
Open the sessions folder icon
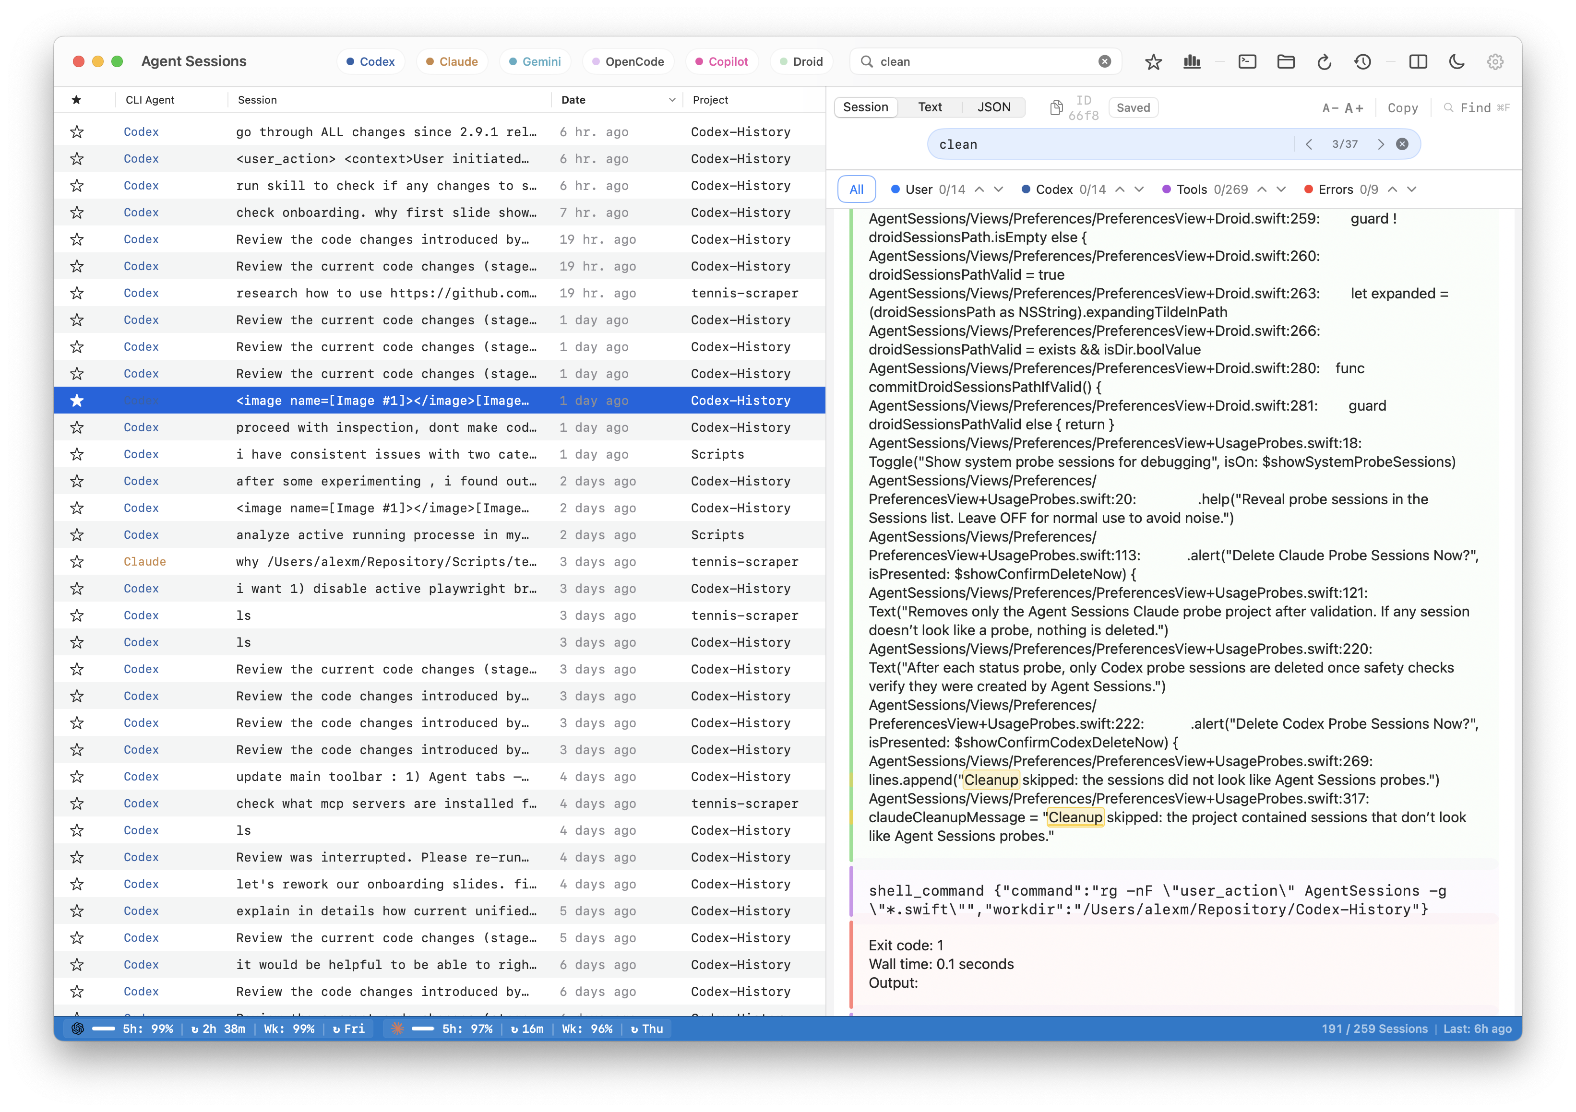click(1286, 61)
